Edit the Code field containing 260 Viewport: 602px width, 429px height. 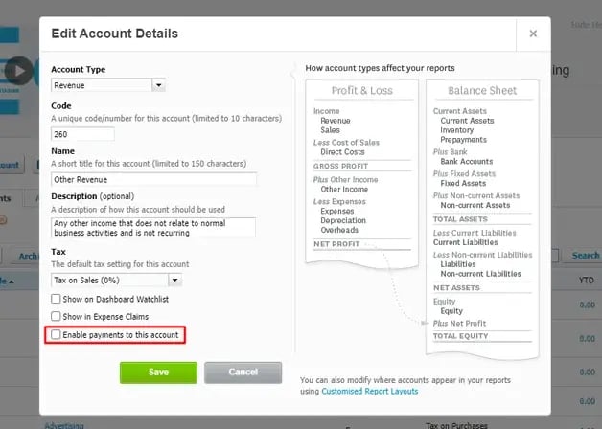tap(82, 134)
